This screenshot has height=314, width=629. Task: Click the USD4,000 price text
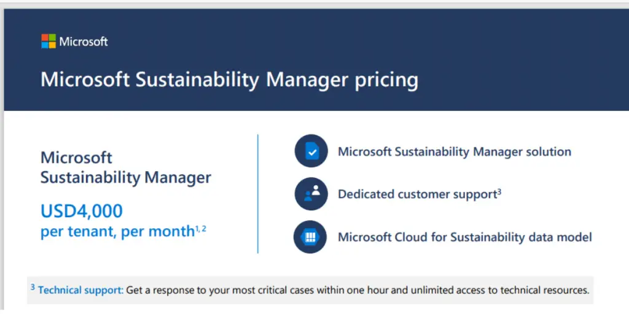(82, 211)
